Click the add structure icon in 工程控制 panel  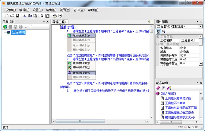coord(5,27)
